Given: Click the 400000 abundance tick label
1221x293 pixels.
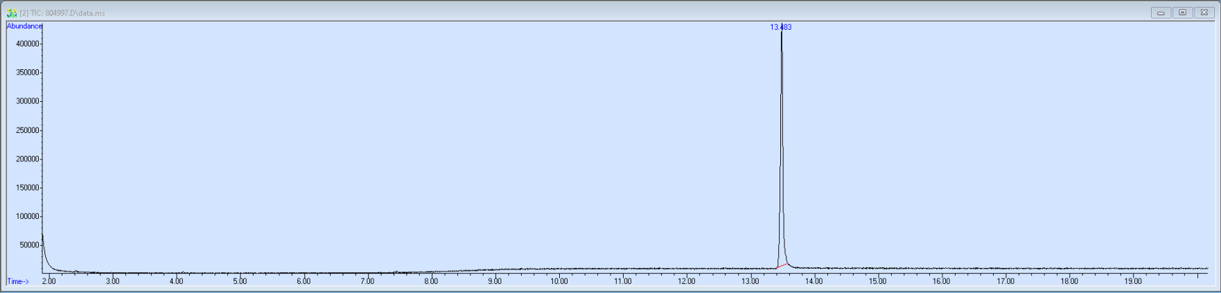Looking at the screenshot, I should point(28,44).
